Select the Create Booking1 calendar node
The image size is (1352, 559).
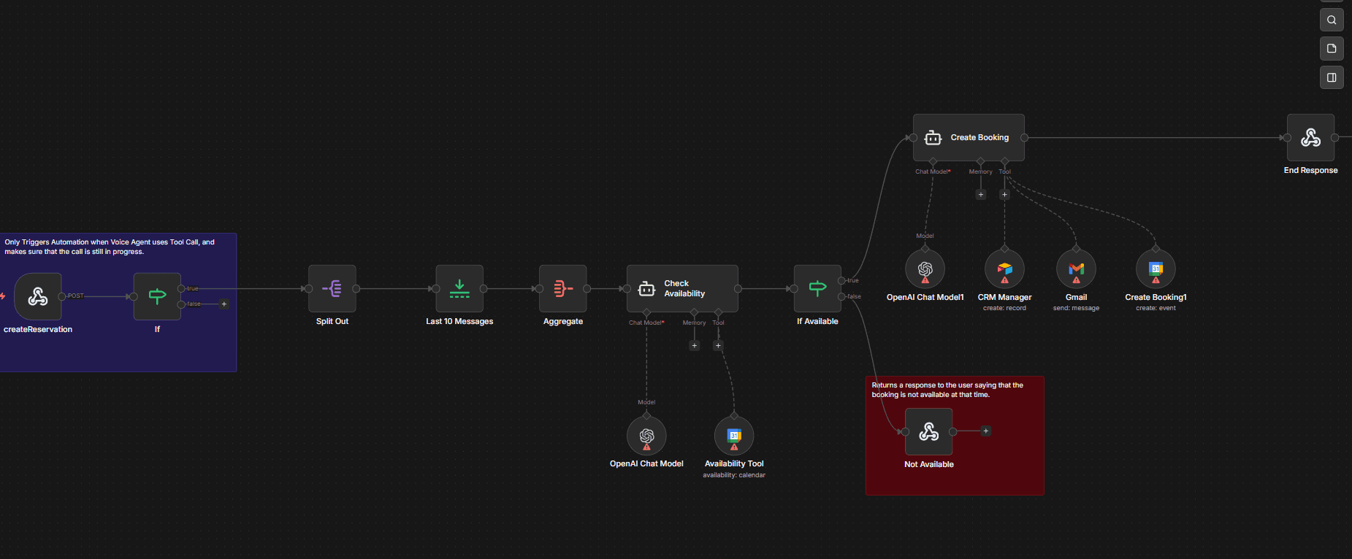click(x=1156, y=269)
